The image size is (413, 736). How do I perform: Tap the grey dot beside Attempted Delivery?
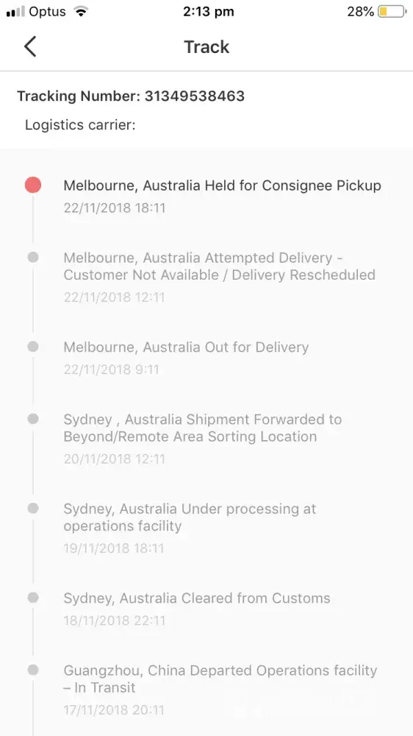pyautogui.click(x=33, y=257)
